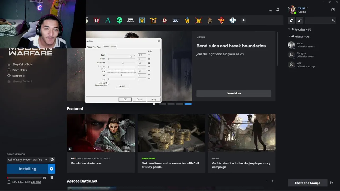The height and width of the screenshot is (191, 340).
Task: Open the DOOM The Dark Ages icon
Action: (x=131, y=20)
